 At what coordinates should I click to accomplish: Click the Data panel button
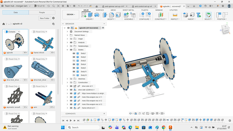[16, 12]
